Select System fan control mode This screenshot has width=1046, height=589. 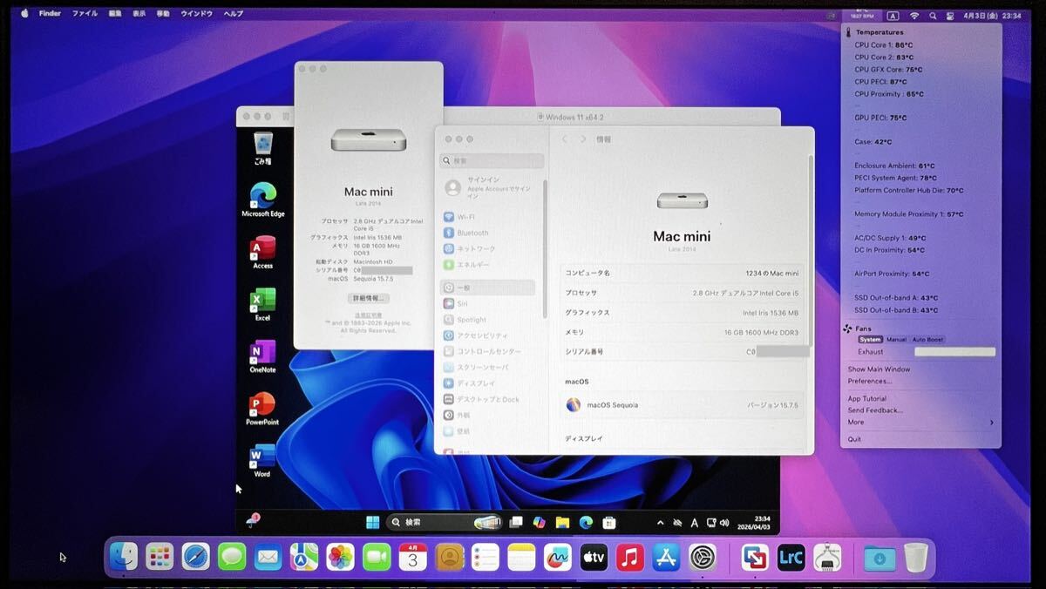pyautogui.click(x=870, y=340)
